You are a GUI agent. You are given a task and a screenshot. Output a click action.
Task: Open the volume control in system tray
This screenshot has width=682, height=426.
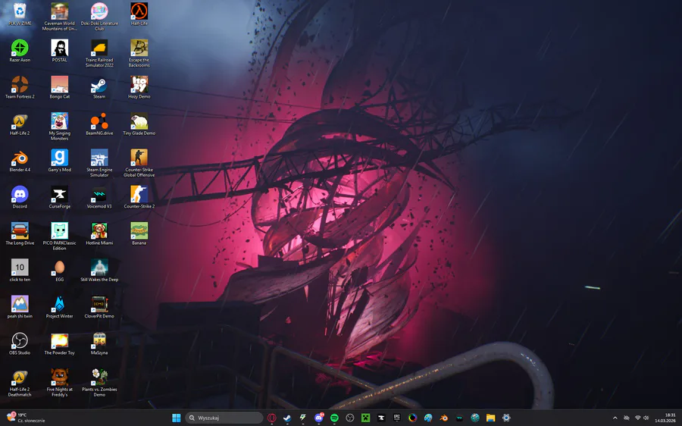pyautogui.click(x=646, y=418)
